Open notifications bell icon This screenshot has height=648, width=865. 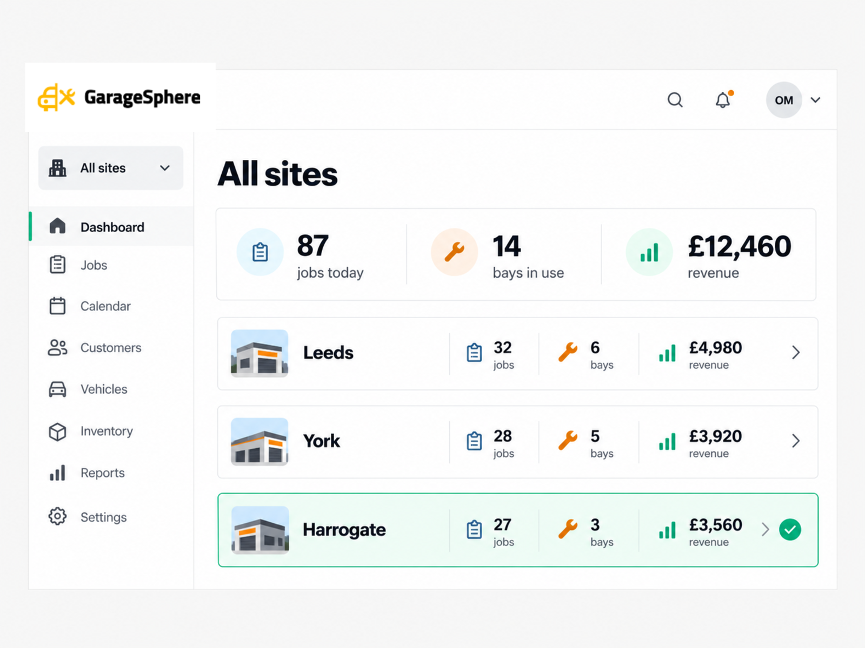[723, 100]
